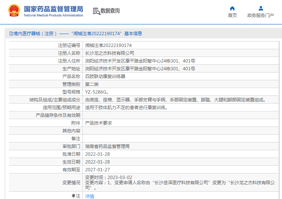
Task: Click model specification YZ-5286G
Action: [97, 92]
